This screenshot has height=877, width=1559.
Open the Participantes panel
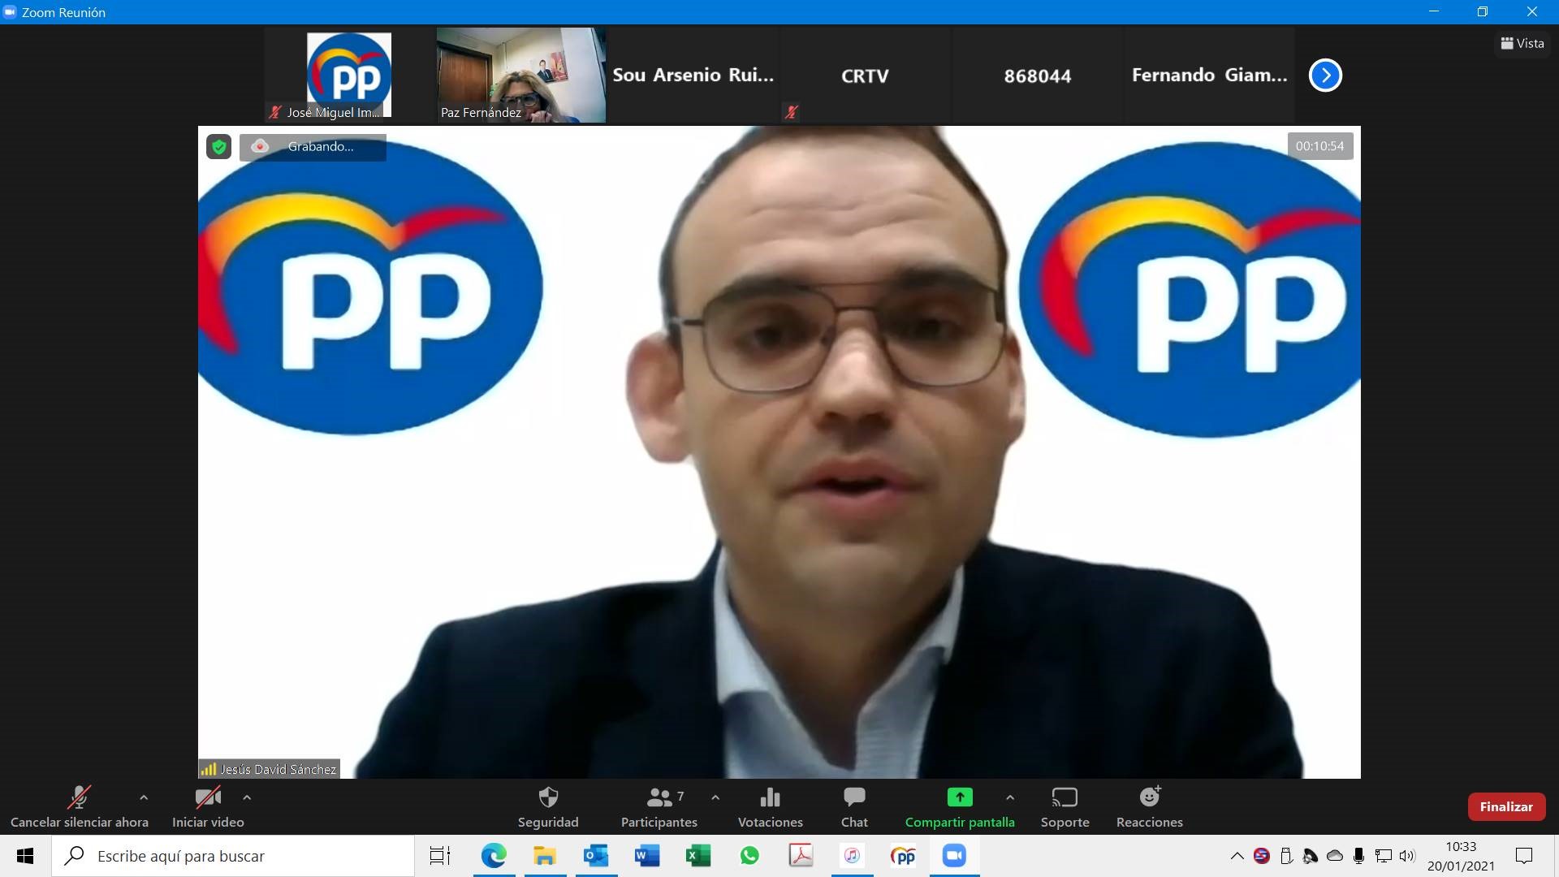click(x=659, y=807)
